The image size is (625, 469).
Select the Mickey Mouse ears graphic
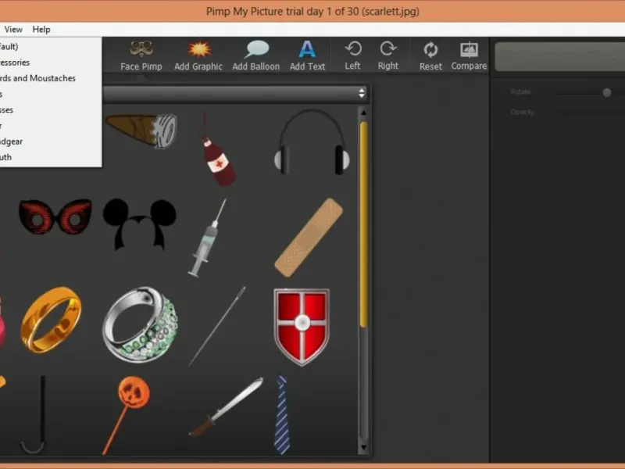(x=139, y=222)
